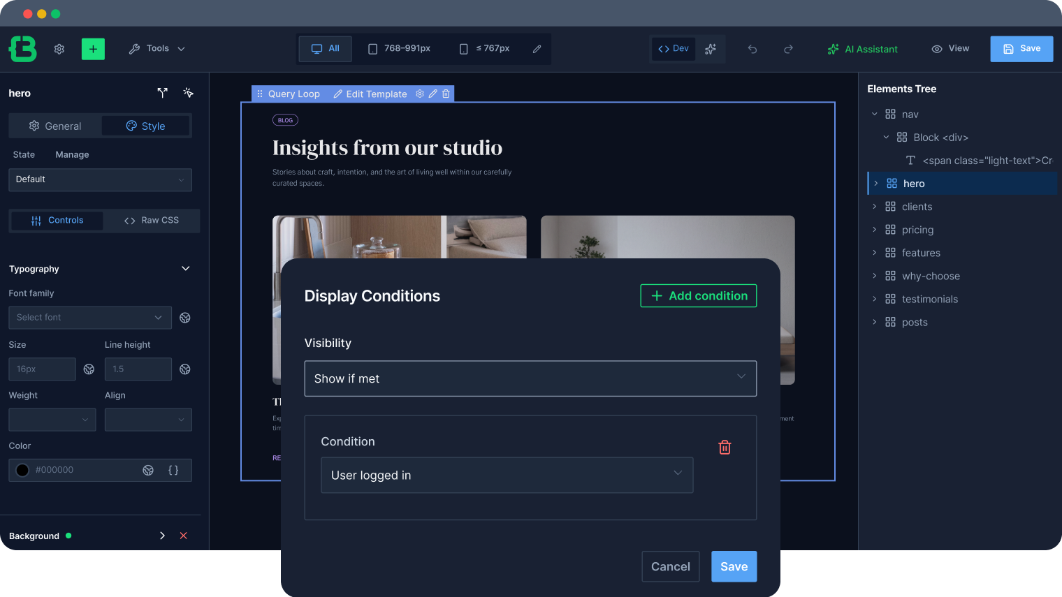Open the AI Assistant
1062x597 pixels.
coord(863,49)
